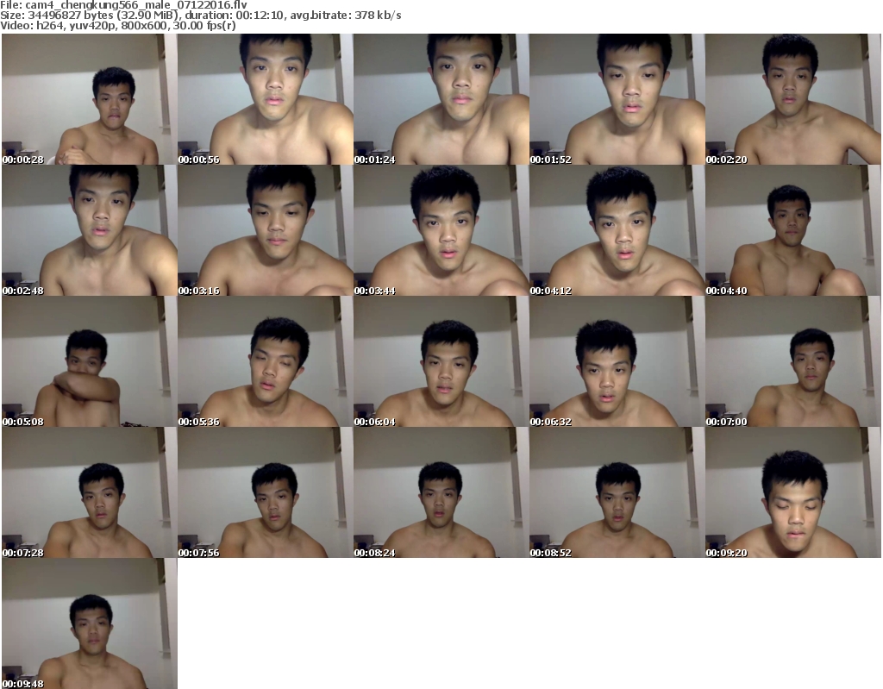Image resolution: width=883 pixels, height=689 pixels.
Task: Click the file name line starting 'File: cam4'
Action: (x=124, y=5)
